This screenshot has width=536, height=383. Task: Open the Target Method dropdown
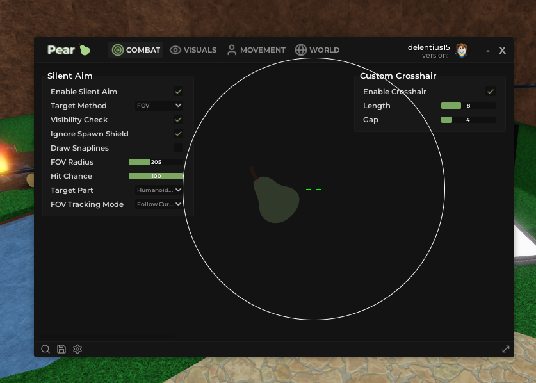coord(159,106)
